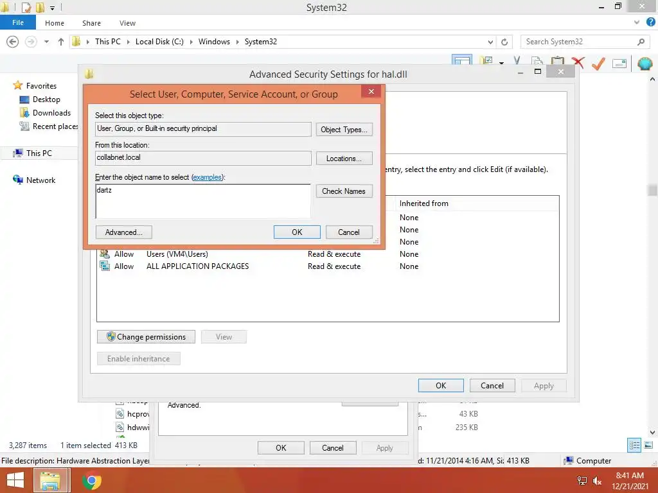The image size is (658, 493).
Task: Click the red X Delete icon
Action: coord(578,62)
